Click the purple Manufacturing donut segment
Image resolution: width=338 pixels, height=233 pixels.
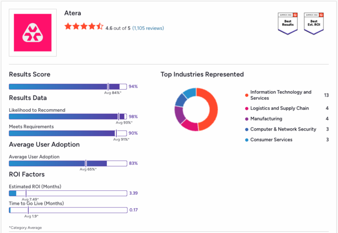180,115
